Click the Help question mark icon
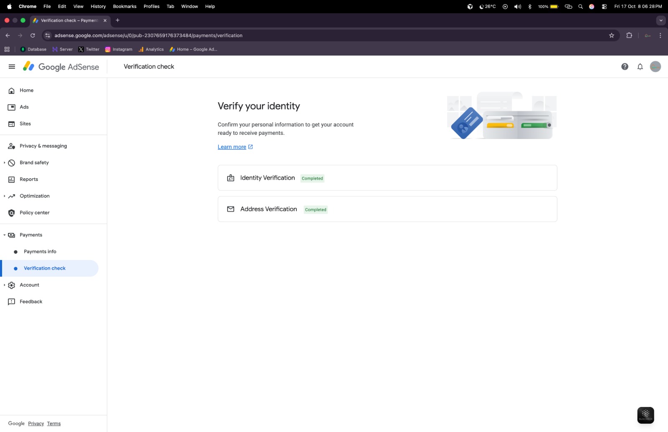Image resolution: width=668 pixels, height=432 pixels. tap(625, 67)
